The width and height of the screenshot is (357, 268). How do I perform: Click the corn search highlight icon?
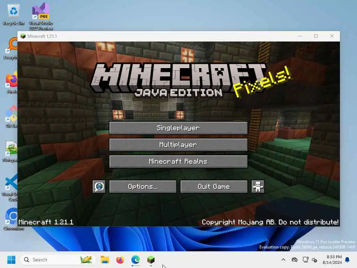pyautogui.click(x=86, y=260)
